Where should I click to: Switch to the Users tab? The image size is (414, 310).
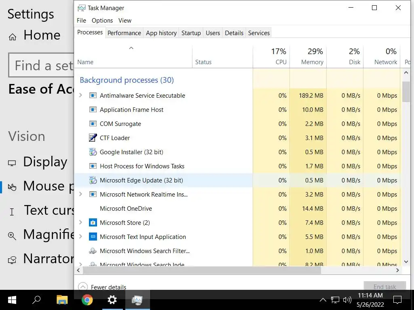click(x=213, y=33)
